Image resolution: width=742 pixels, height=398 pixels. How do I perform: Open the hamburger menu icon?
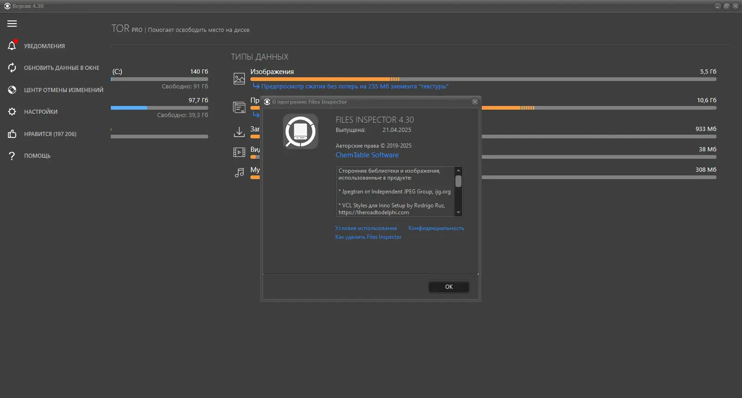point(12,24)
